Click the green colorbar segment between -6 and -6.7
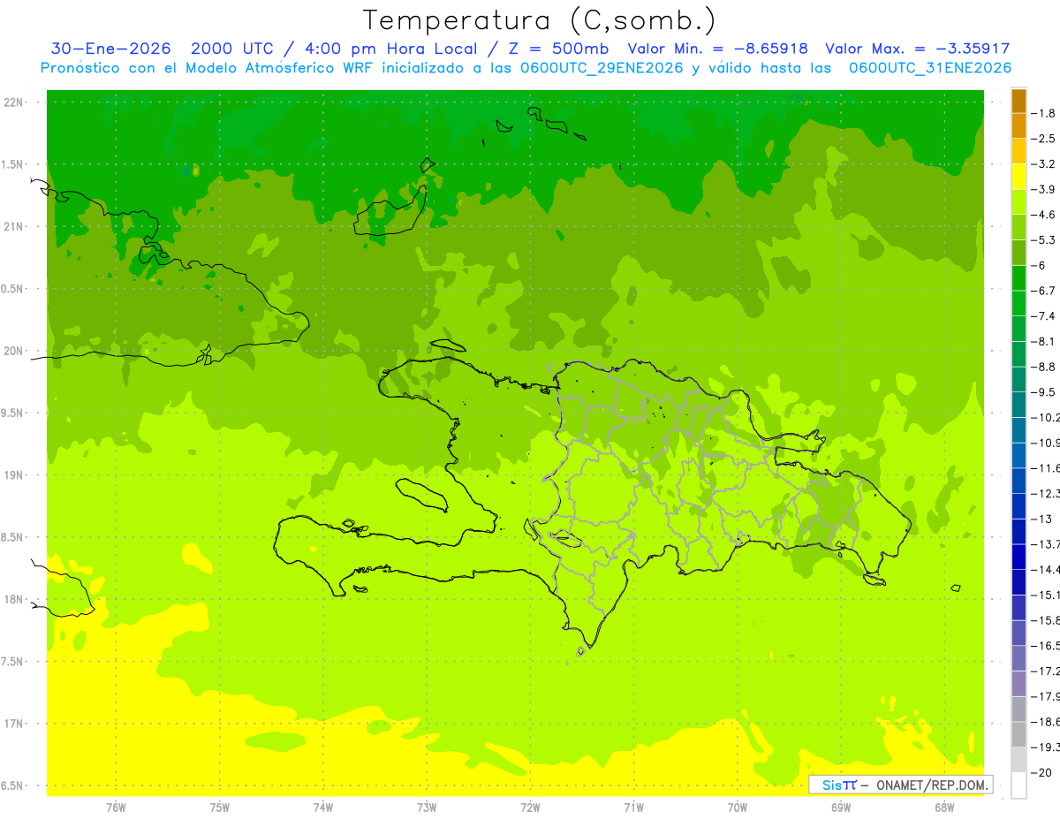The height and width of the screenshot is (819, 1060). (1018, 278)
